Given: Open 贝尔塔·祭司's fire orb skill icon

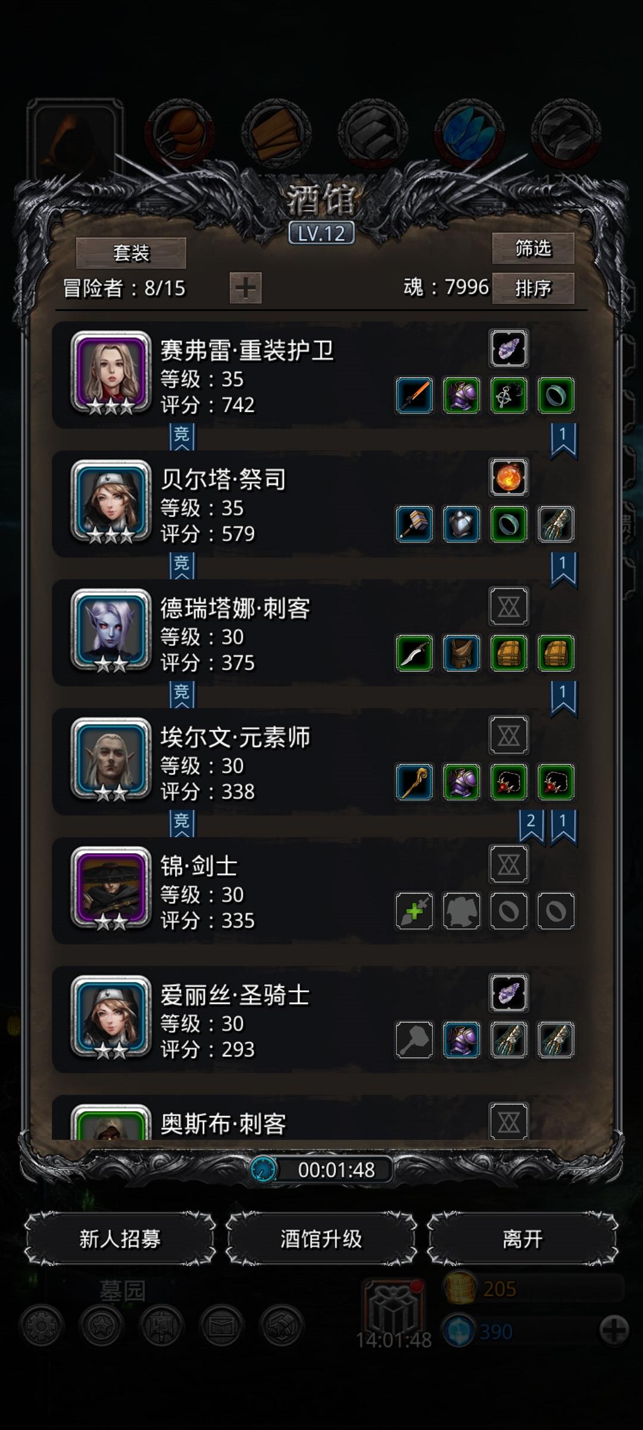Looking at the screenshot, I should tap(508, 477).
